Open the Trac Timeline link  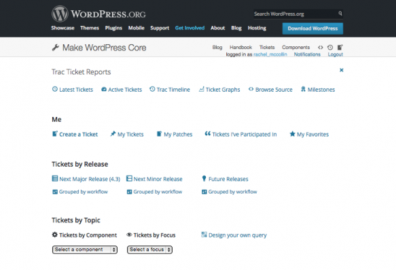coord(173,90)
